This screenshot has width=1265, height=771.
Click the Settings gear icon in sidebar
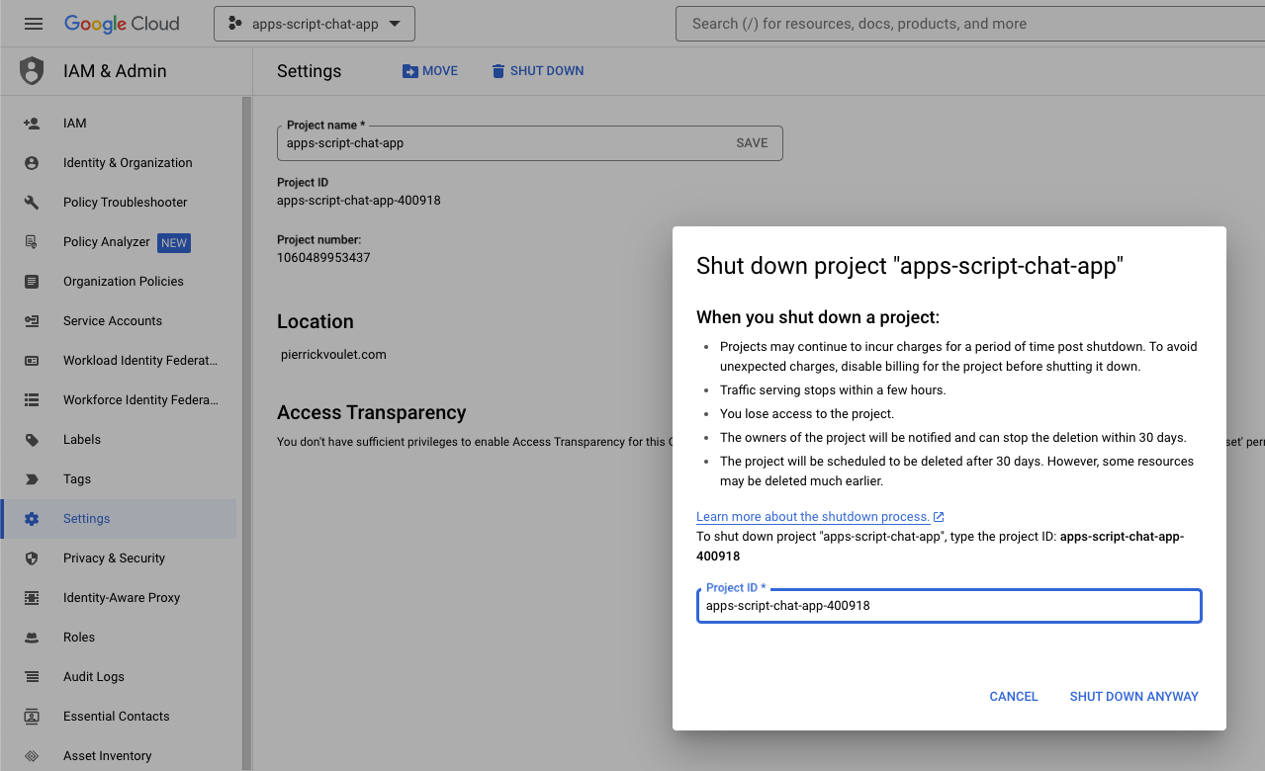[x=32, y=519]
